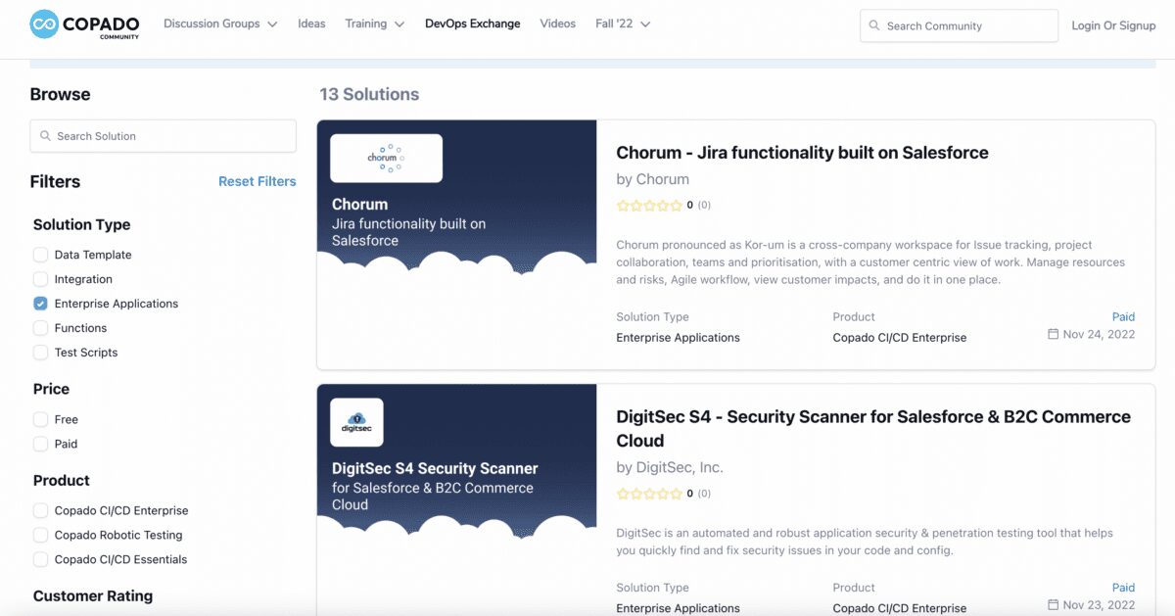The height and width of the screenshot is (616, 1175).
Task: Click the DigitSec logo badge
Action: pos(356,422)
